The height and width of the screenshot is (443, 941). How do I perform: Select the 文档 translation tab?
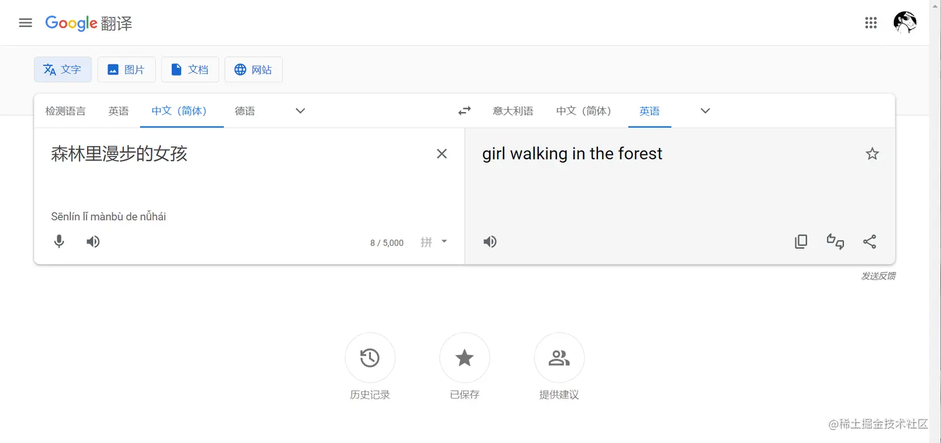click(x=190, y=69)
